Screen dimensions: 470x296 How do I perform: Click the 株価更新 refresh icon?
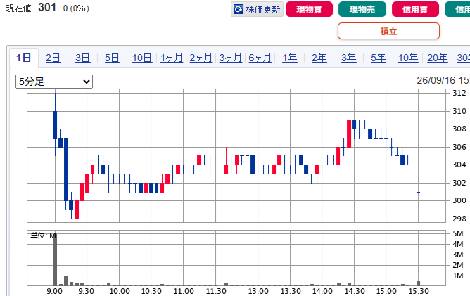pyautogui.click(x=239, y=9)
